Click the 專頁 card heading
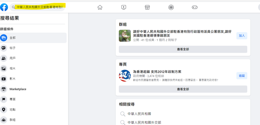The width and height of the screenshot is (260, 125). pyautogui.click(x=123, y=64)
